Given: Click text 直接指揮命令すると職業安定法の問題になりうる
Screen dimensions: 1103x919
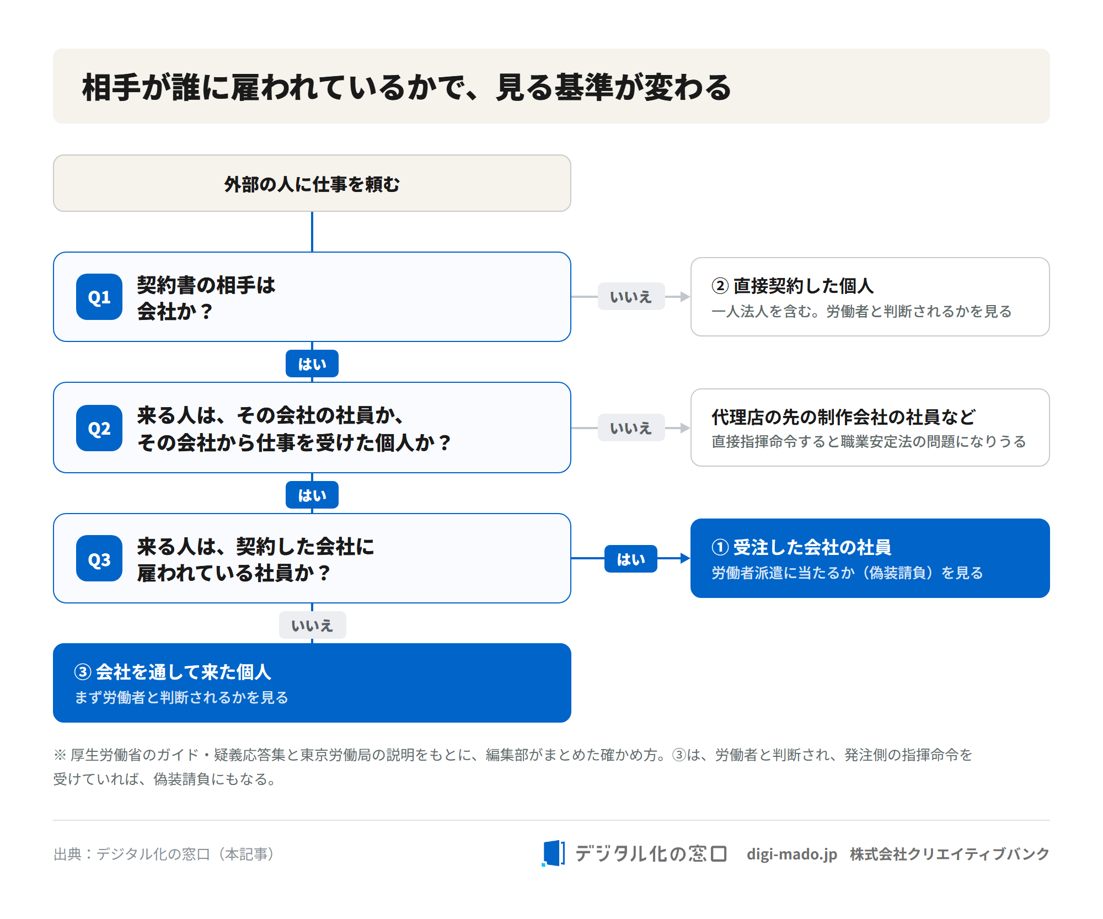Looking at the screenshot, I should pyautogui.click(x=869, y=441).
